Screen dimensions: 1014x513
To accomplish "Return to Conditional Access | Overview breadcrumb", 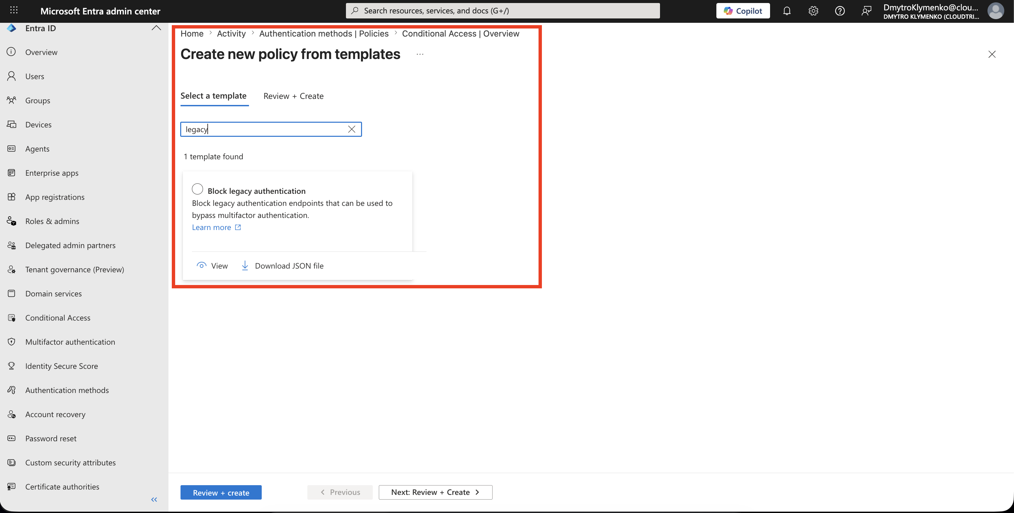I will (x=461, y=34).
